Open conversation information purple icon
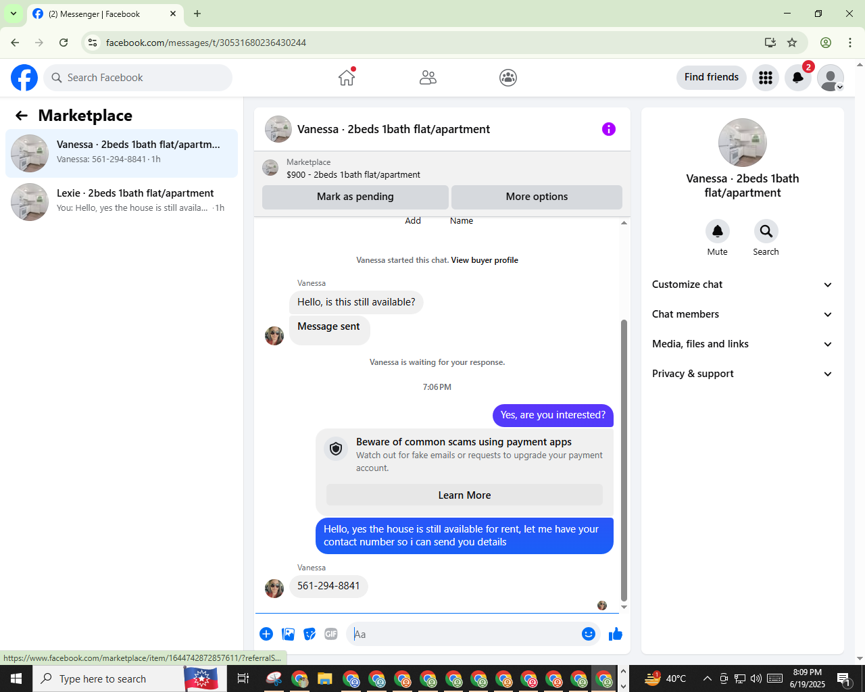The width and height of the screenshot is (865, 692). pyautogui.click(x=609, y=129)
